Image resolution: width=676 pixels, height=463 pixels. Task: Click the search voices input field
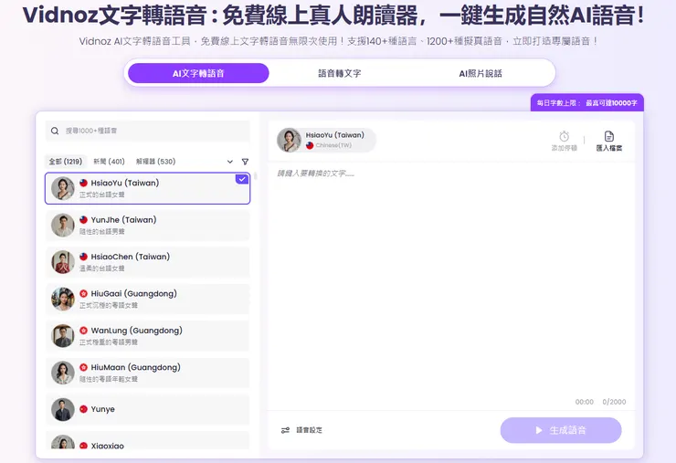[147, 131]
